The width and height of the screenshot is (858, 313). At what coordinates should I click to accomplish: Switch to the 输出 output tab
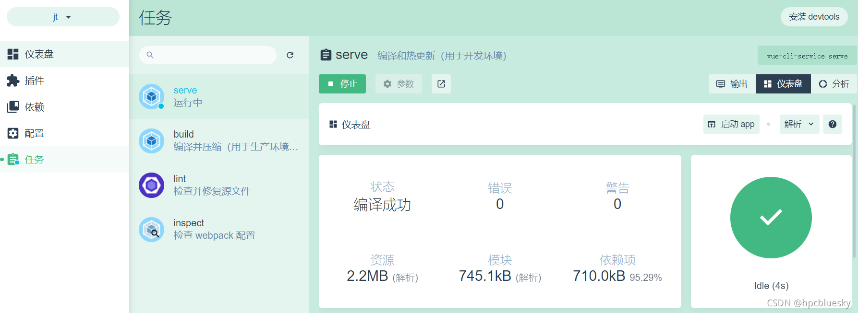(x=732, y=84)
